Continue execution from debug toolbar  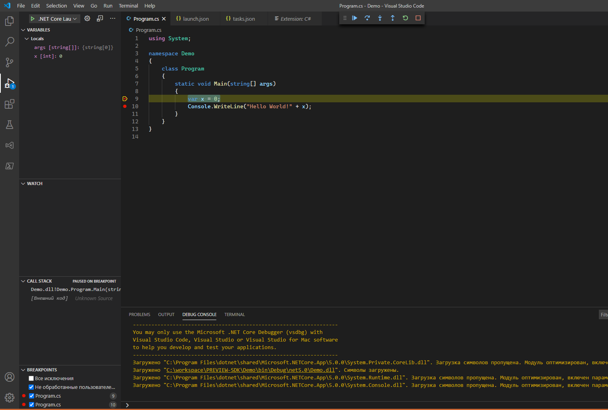click(x=354, y=18)
